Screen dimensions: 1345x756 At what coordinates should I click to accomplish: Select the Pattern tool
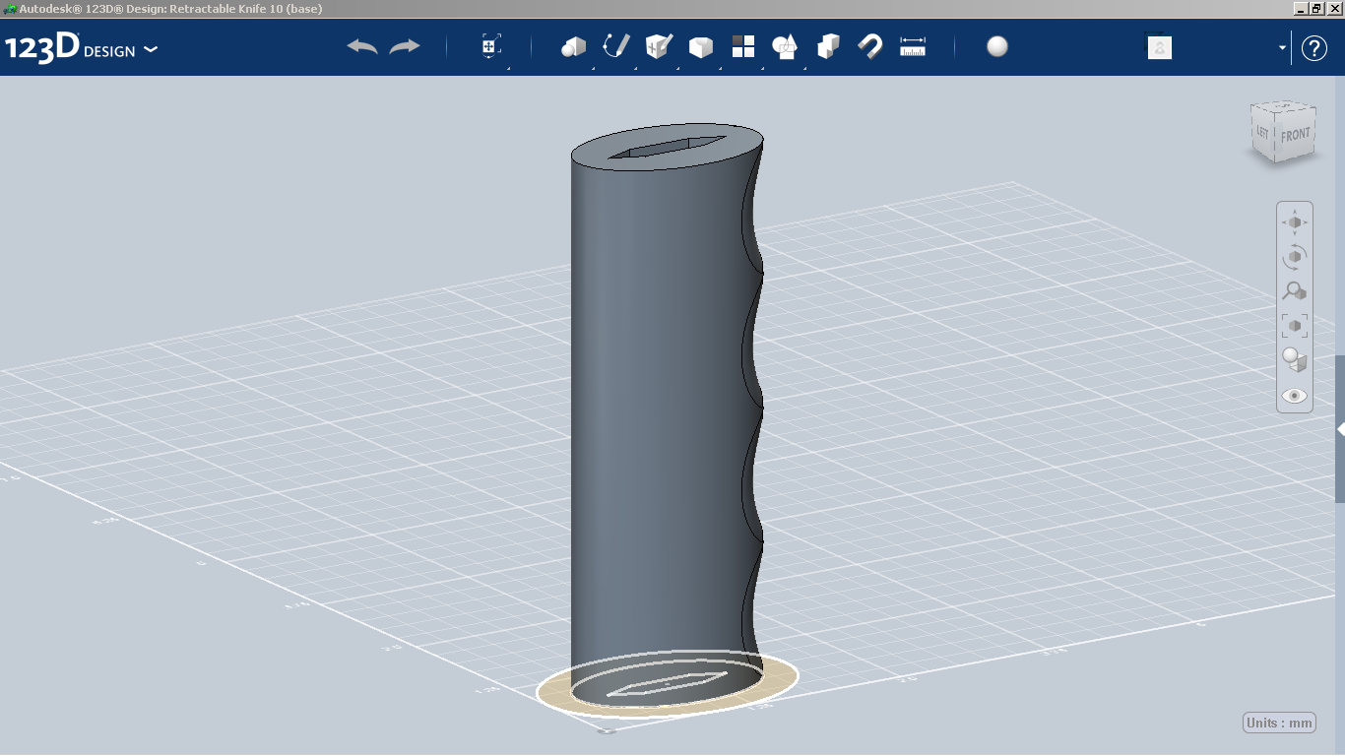click(x=742, y=46)
